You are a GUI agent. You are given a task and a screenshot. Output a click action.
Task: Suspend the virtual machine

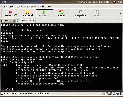27,14
